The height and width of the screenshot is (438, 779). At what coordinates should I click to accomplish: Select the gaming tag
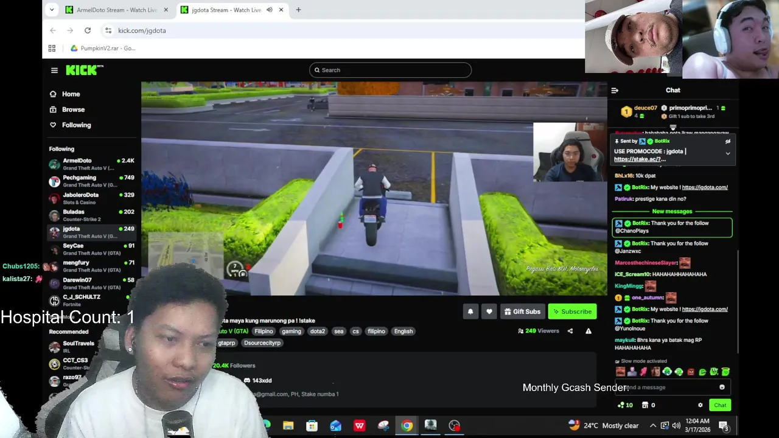coord(291,332)
